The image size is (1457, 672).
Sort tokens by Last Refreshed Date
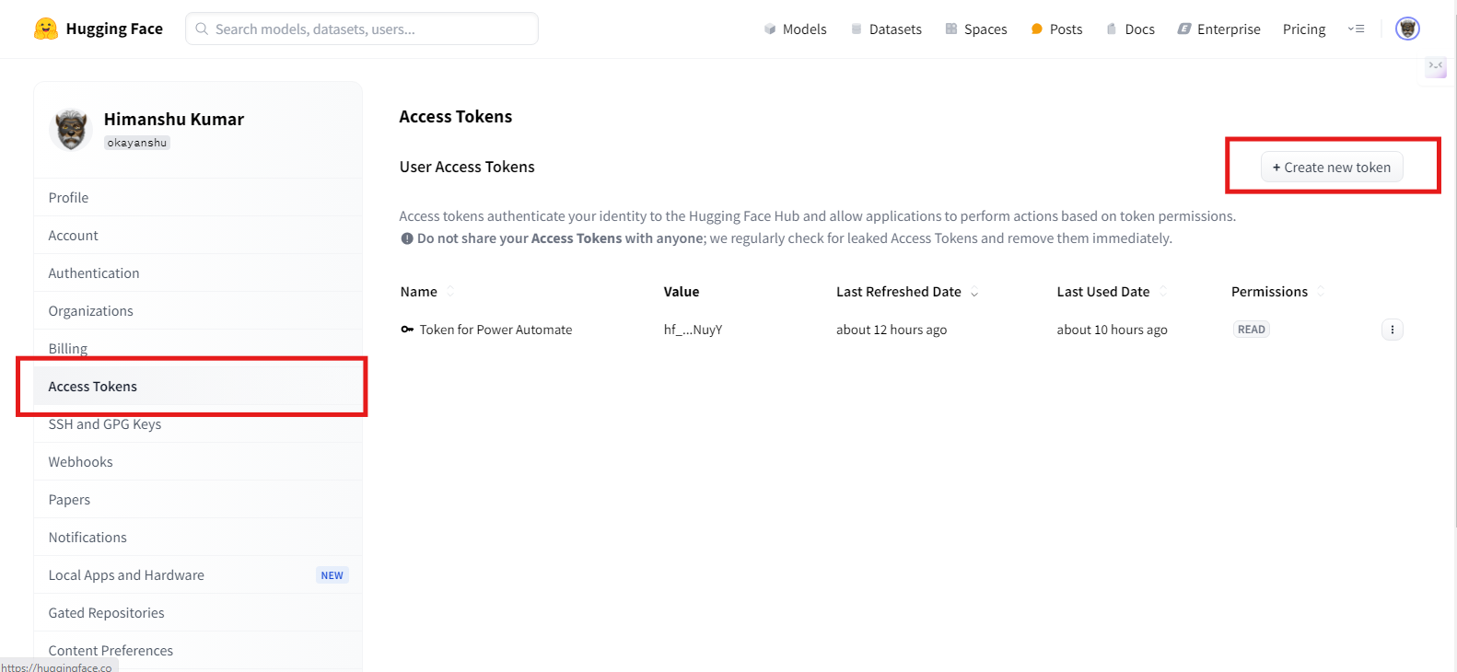pyautogui.click(x=973, y=293)
